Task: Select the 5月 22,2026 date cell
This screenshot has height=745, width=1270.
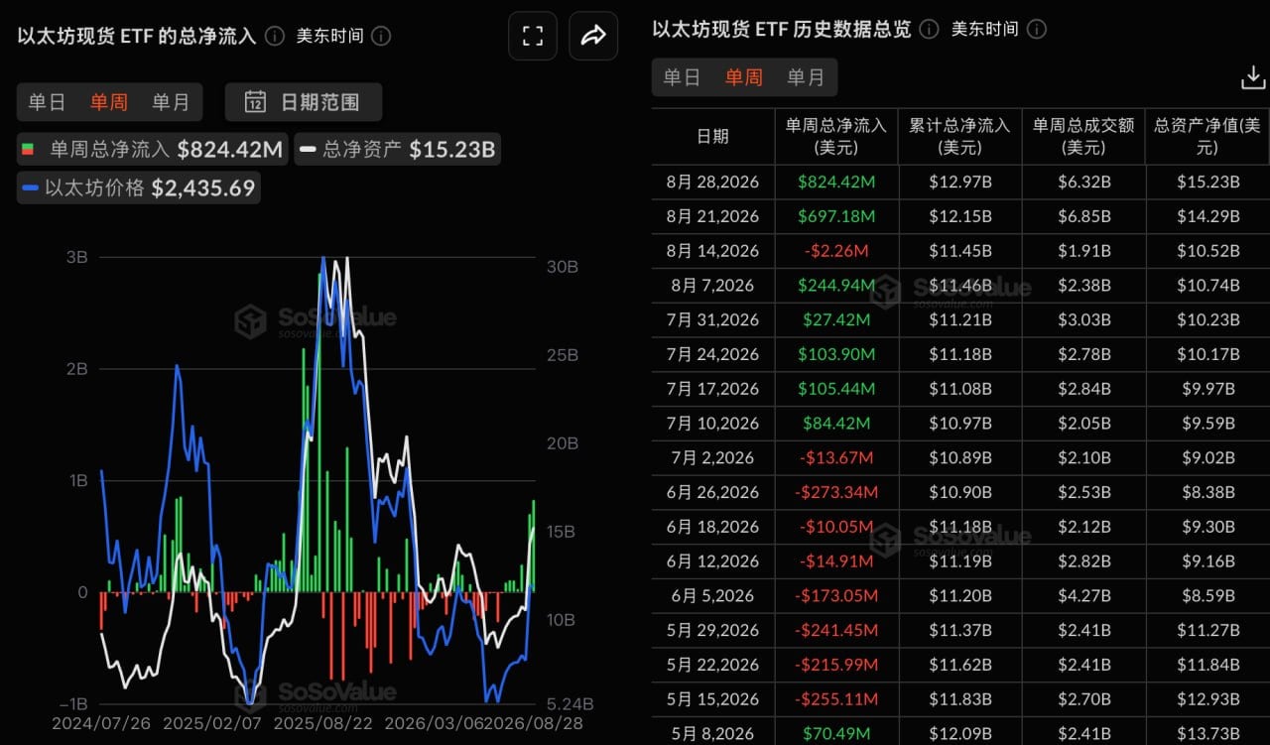Action: [712, 666]
